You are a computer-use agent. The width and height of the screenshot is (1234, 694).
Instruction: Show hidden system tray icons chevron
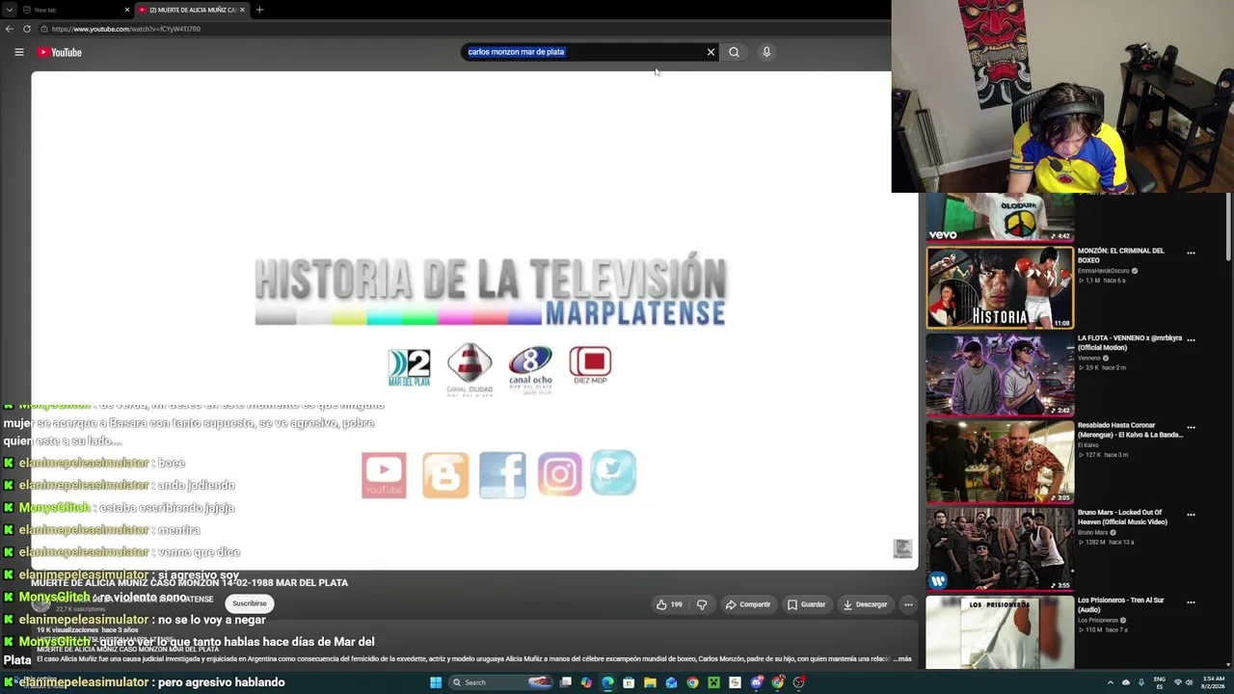1111,682
